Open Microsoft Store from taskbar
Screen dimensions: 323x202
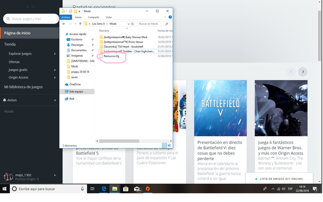click(x=125, y=189)
